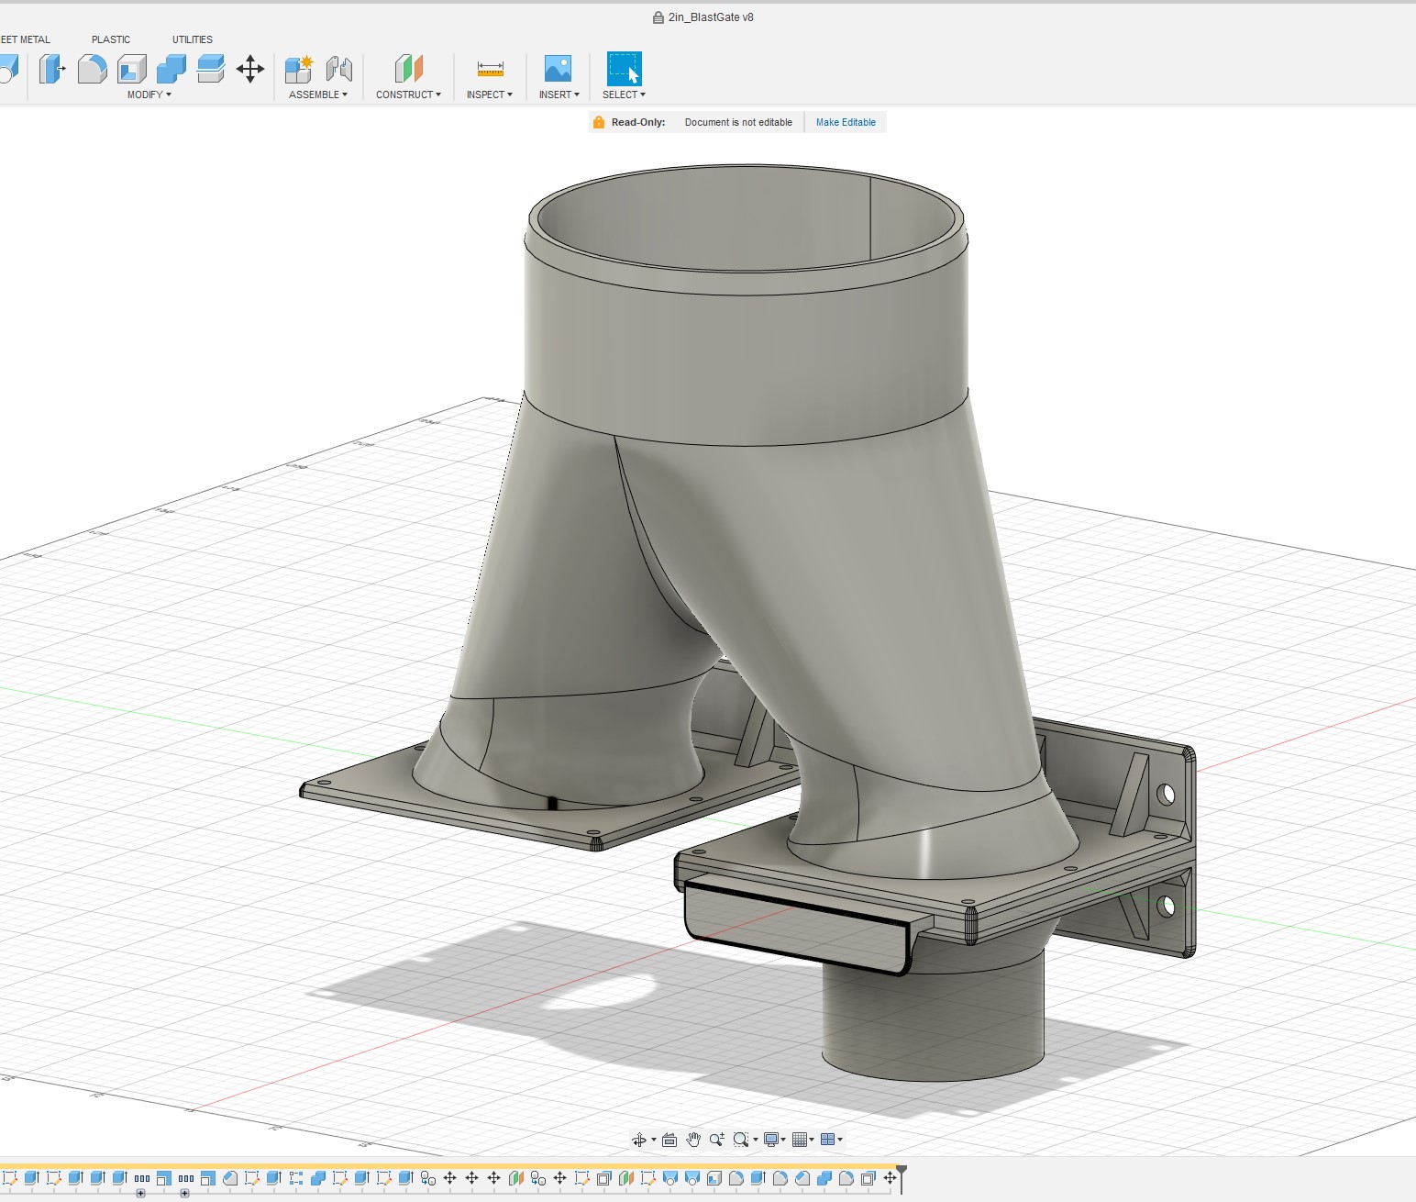Select the Insert Image icon
Image resolution: width=1416 pixels, height=1202 pixels.
click(557, 69)
